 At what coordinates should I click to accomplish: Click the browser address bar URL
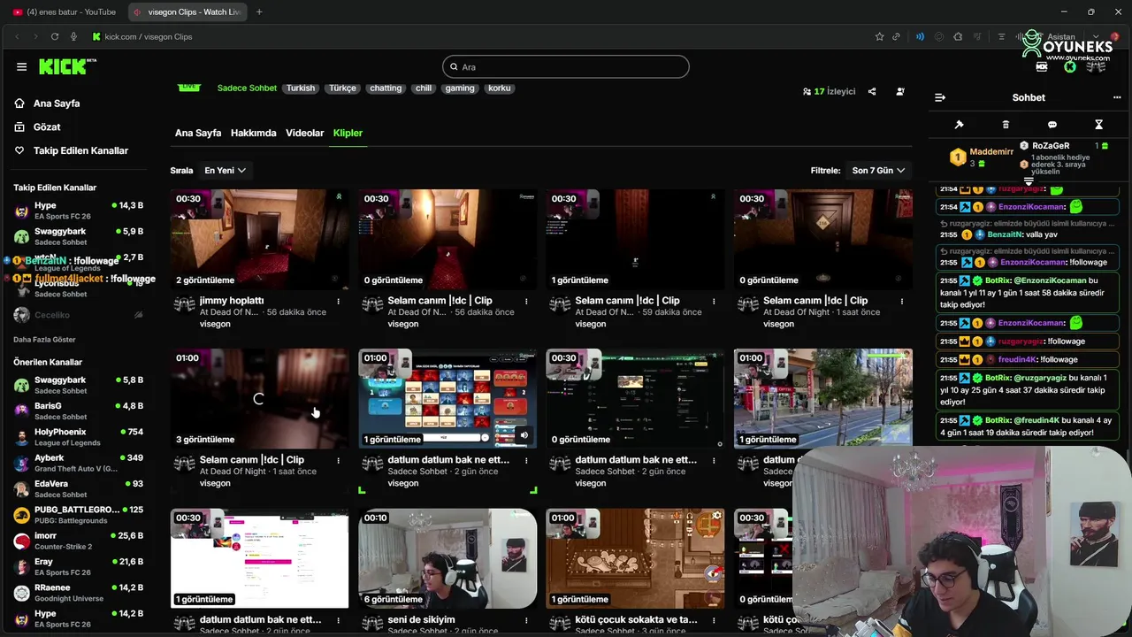(x=149, y=36)
